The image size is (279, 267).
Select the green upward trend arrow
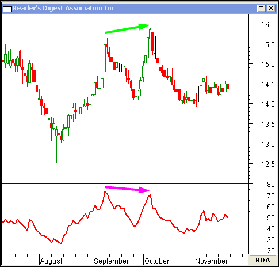(127, 28)
